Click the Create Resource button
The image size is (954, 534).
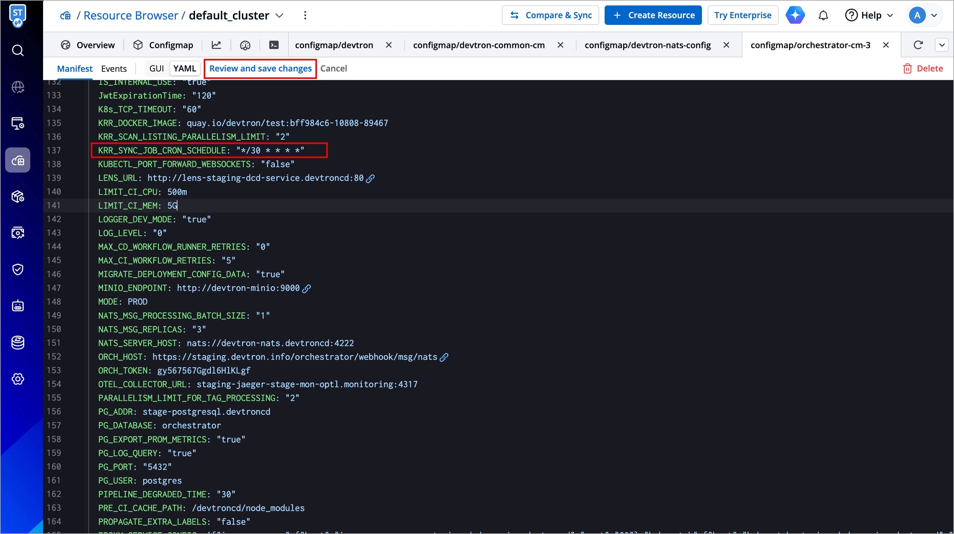tap(653, 16)
